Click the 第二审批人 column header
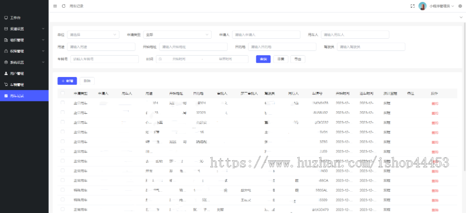This screenshot has height=213, width=466. 249,94
